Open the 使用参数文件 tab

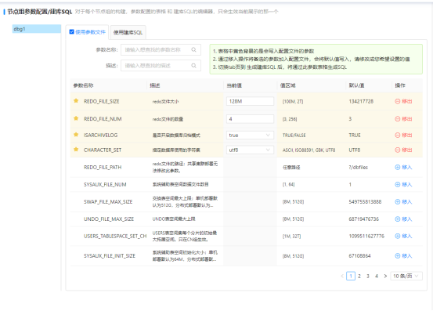90,32
